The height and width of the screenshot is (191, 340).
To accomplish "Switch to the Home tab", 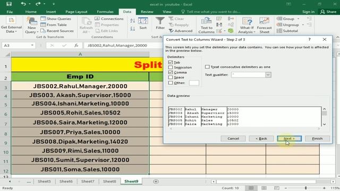I will pyautogui.click(x=31, y=12).
